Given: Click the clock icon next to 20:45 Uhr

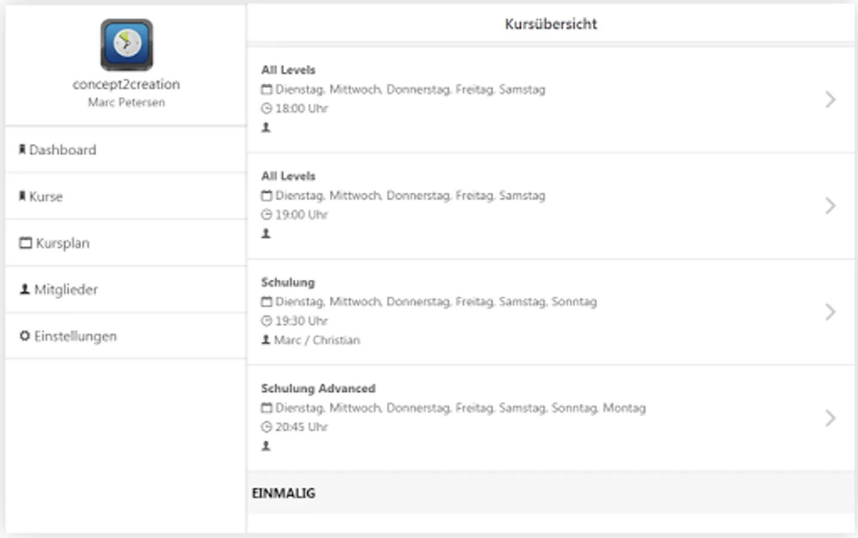Looking at the screenshot, I should tap(266, 427).
